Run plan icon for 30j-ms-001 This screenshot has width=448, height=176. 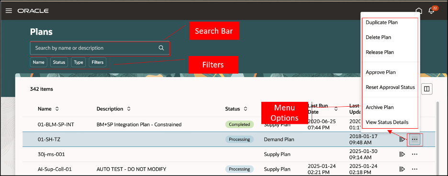tap(402, 154)
